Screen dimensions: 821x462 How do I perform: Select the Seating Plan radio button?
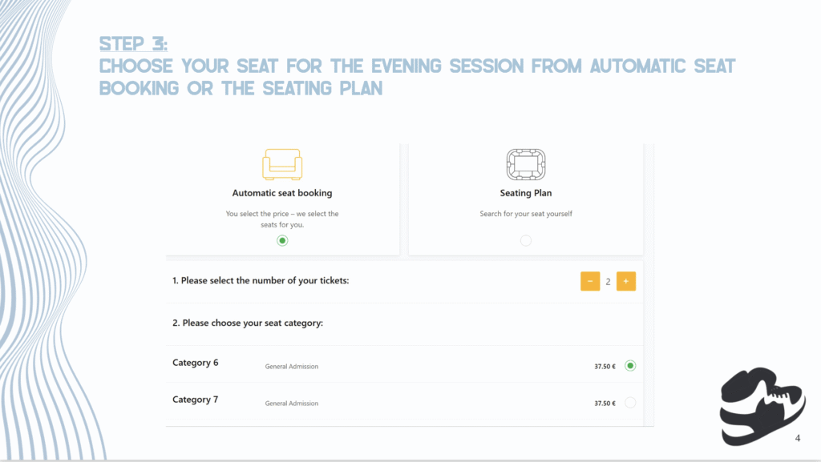[x=526, y=240]
